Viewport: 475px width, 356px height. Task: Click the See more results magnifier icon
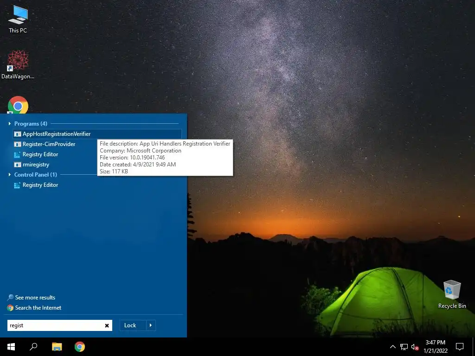pyautogui.click(x=11, y=298)
